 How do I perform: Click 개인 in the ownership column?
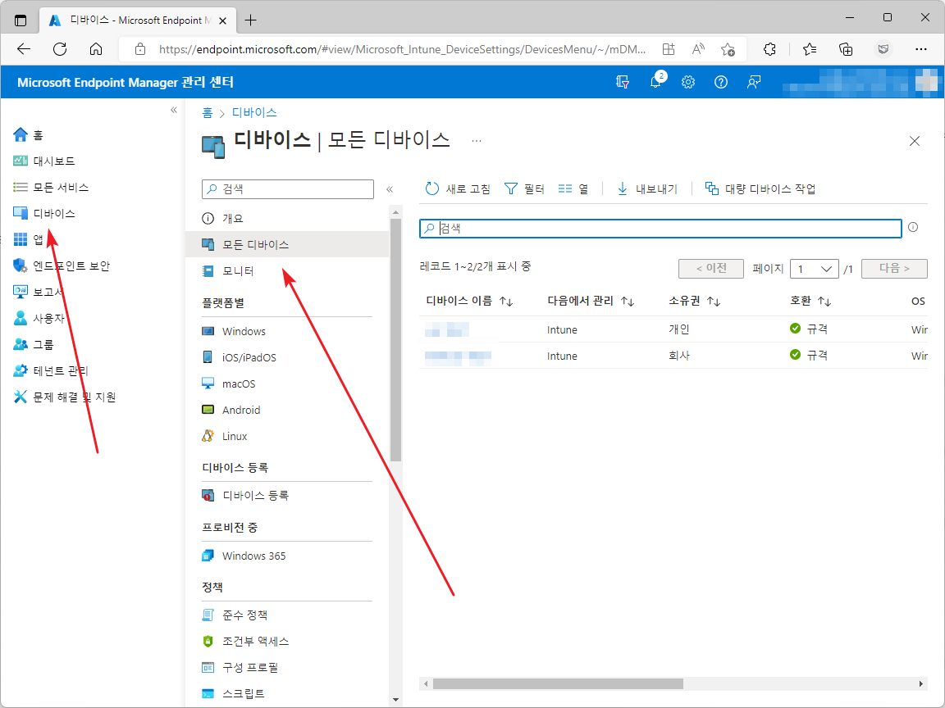(679, 329)
